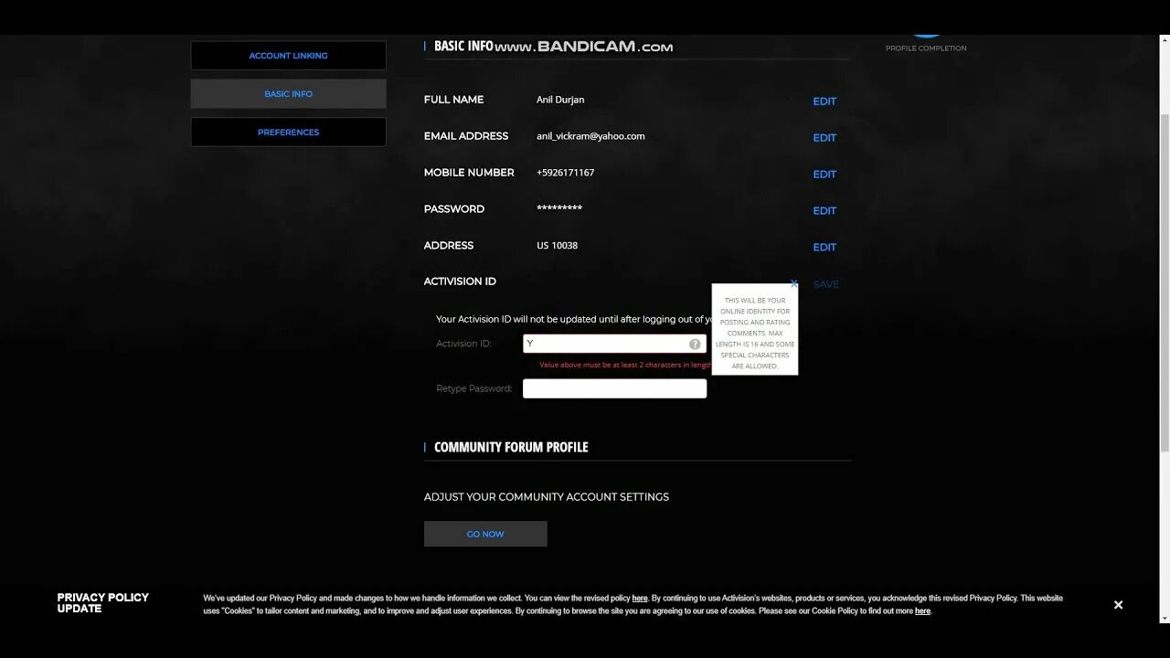
Task: Open the Preferences tab
Action: 288,133
